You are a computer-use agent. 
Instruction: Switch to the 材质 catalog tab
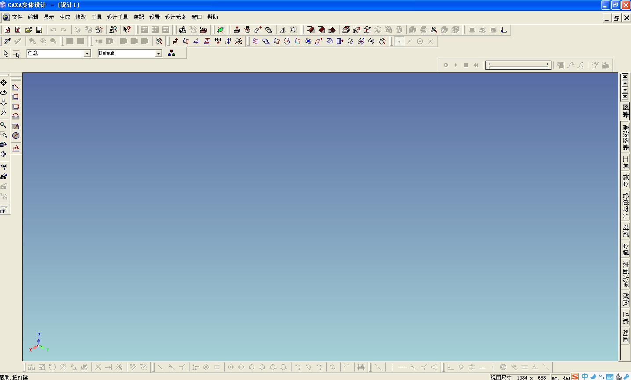(x=625, y=231)
